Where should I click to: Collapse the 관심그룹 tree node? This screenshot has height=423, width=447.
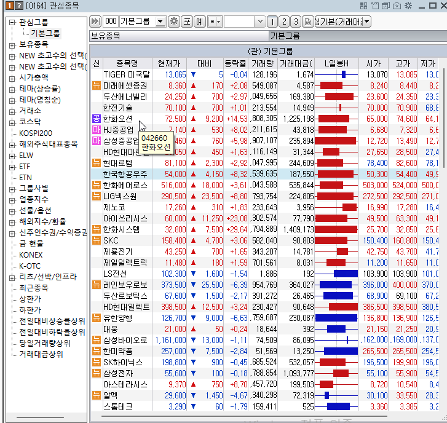pos(12,22)
